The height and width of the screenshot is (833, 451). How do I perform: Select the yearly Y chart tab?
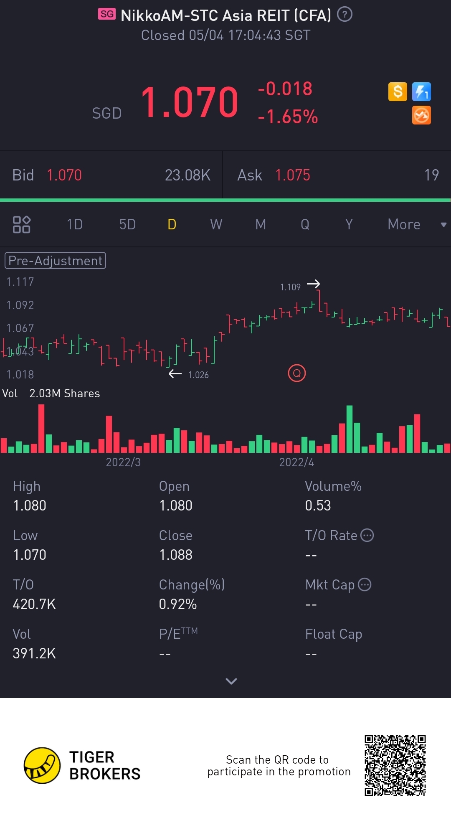(349, 224)
